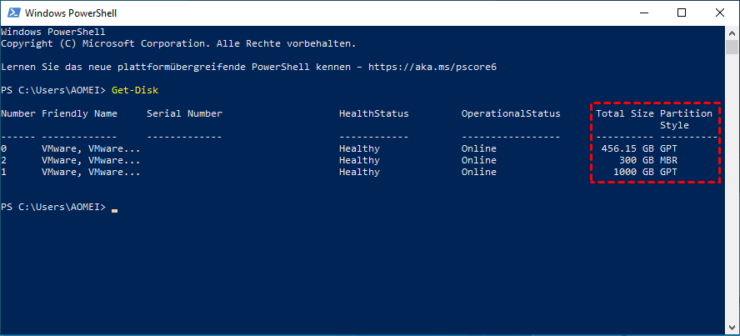
Task: Click the HealthStatus column header
Action: pyautogui.click(x=373, y=113)
